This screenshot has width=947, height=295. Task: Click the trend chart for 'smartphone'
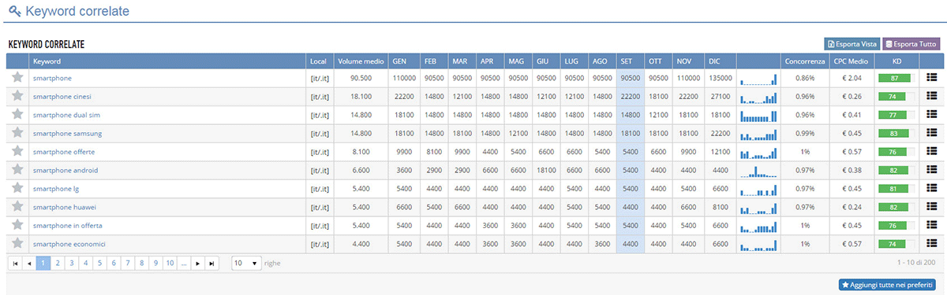point(758,79)
